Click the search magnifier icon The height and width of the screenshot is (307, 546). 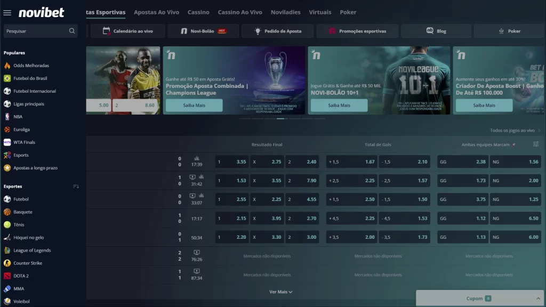[72, 31]
